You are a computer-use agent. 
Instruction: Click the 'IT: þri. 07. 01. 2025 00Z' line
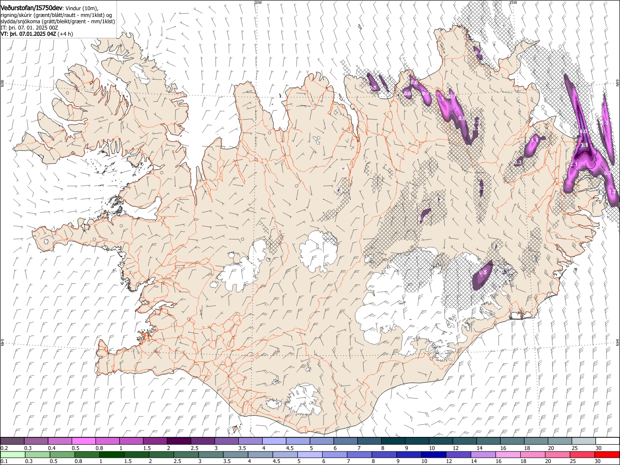[x=30, y=28]
